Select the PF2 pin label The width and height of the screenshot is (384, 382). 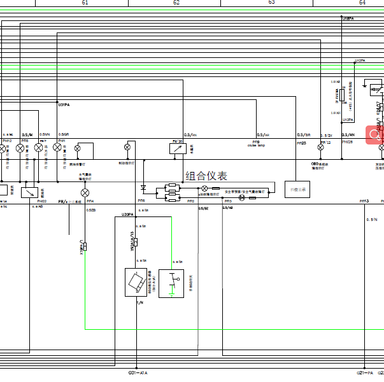tap(191, 201)
